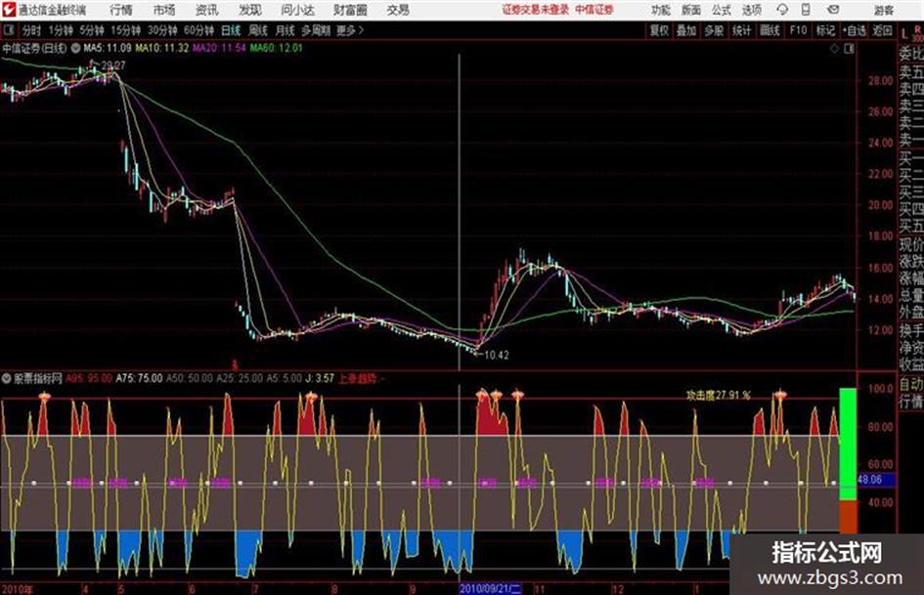The height and width of the screenshot is (595, 924).
Task: Click the 自动 button in sidebar
Action: pyautogui.click(x=911, y=385)
